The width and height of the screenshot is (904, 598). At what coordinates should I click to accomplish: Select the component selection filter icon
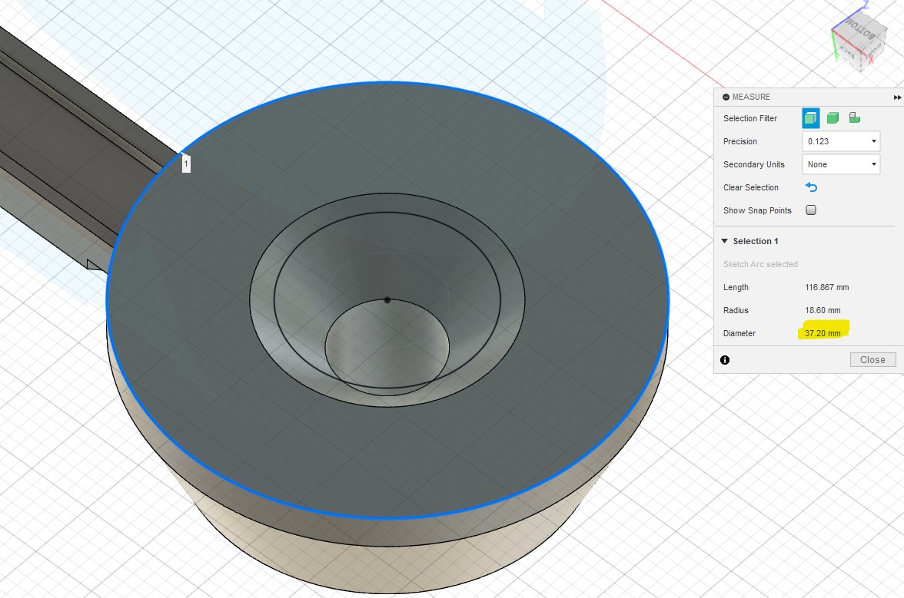[x=854, y=118]
